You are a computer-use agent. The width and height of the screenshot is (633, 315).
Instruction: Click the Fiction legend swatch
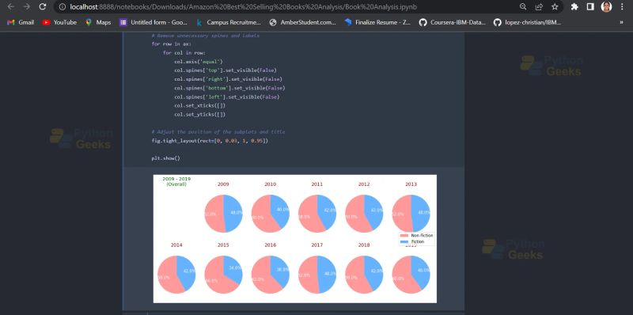pos(404,241)
